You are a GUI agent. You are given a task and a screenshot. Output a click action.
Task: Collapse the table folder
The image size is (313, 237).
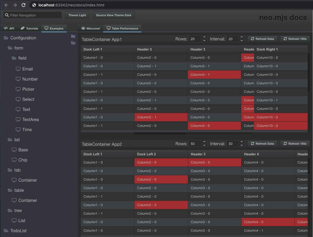point(10,190)
